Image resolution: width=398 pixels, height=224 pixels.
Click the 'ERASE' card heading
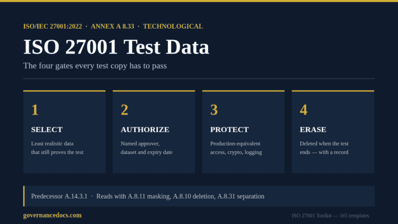coord(313,130)
